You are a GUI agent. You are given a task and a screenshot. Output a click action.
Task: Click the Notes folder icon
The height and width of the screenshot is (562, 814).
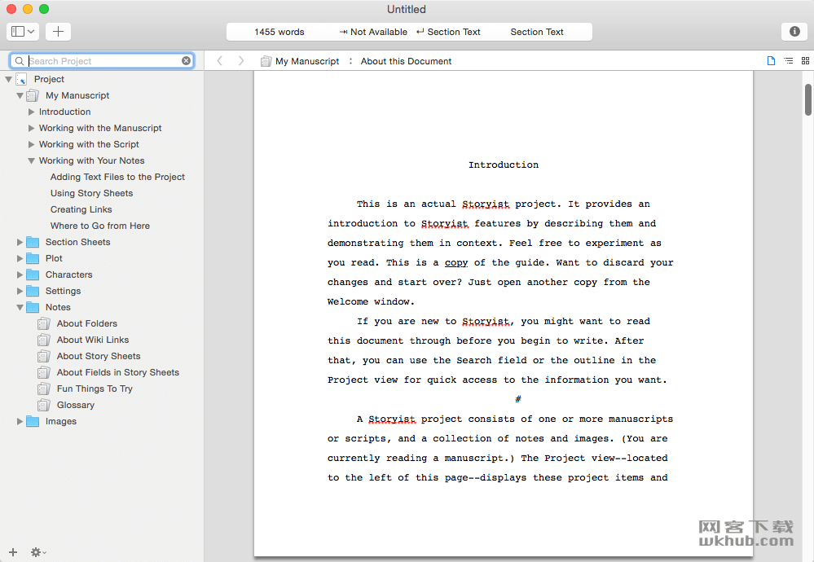point(33,307)
